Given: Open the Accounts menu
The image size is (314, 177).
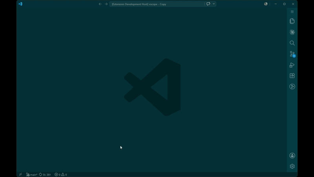Looking at the screenshot, I should coord(292,155).
